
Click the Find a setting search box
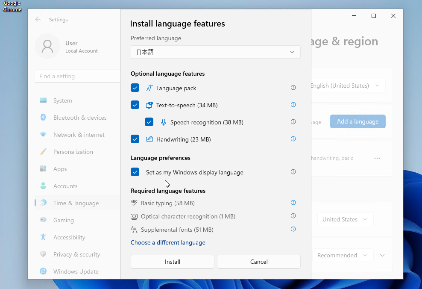(77, 76)
